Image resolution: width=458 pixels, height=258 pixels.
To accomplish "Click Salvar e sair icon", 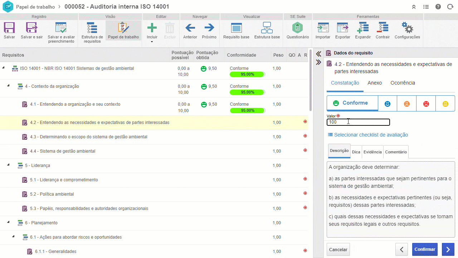I will click(x=31, y=28).
